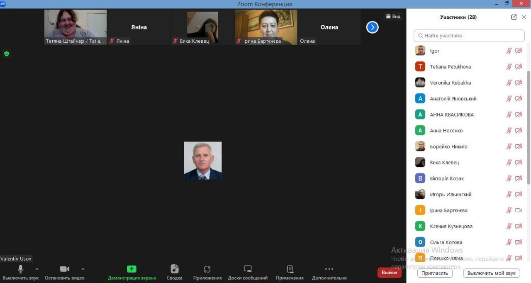Viewport: 531px width, 283px height.
Task: Open the Дополнительно more options
Action: pyautogui.click(x=329, y=269)
